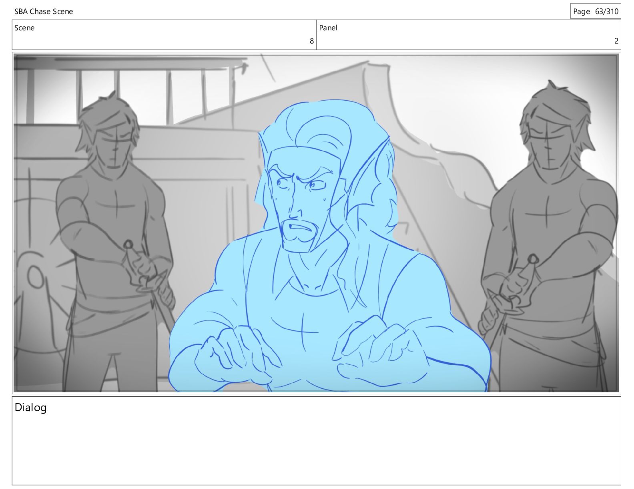Click scene number '8'
This screenshot has height=489, width=634.
coord(312,41)
